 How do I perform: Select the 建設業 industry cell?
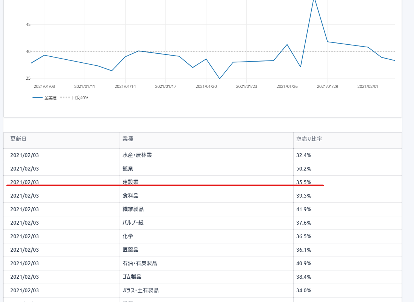[x=130, y=182]
